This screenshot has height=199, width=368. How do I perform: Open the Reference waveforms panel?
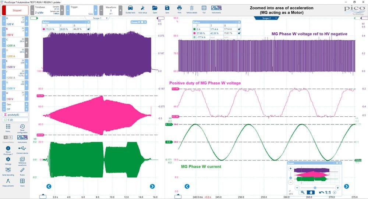[22, 161]
